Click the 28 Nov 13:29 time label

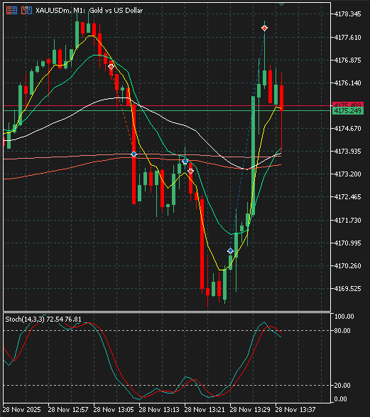click(250, 410)
